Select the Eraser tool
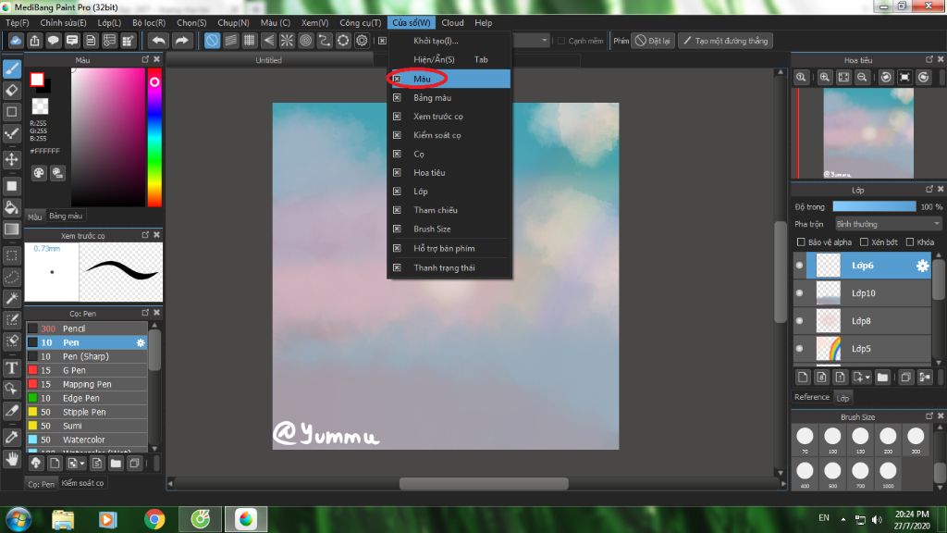The width and height of the screenshot is (947, 533). coord(12,90)
